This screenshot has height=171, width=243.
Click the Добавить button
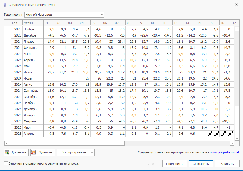pos(16,152)
